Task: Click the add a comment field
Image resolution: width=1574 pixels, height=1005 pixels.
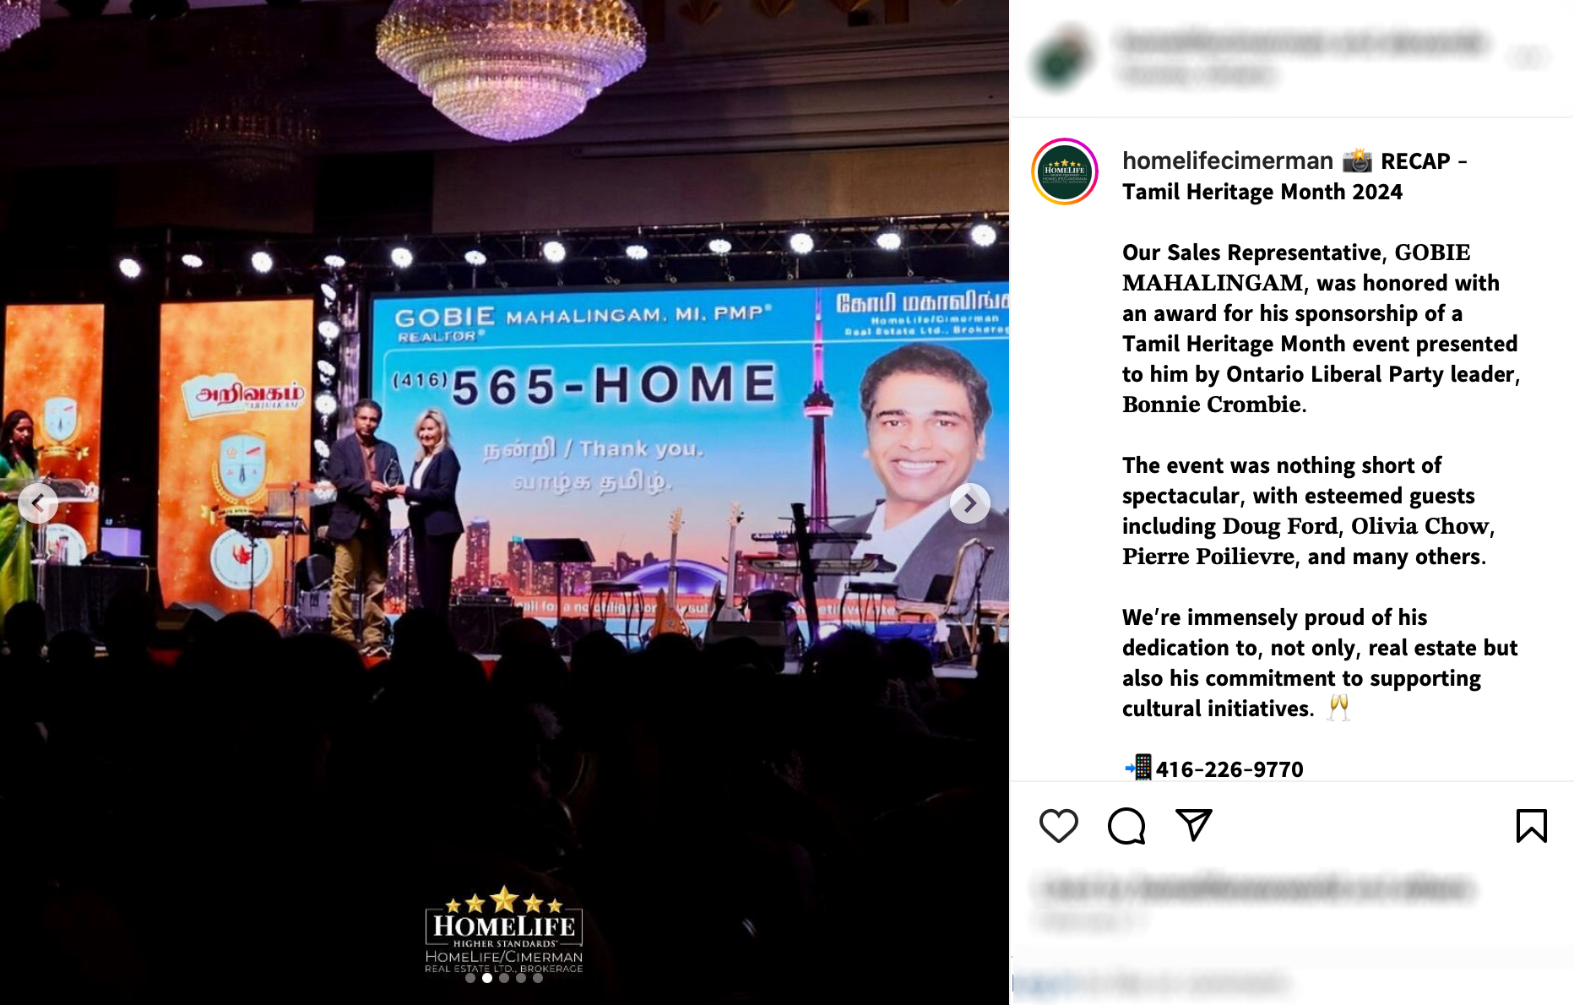Action: (1153, 984)
